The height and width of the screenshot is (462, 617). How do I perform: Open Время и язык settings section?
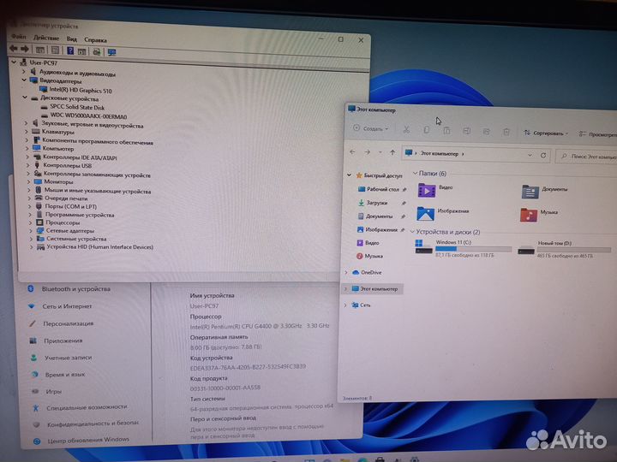[x=58, y=375]
